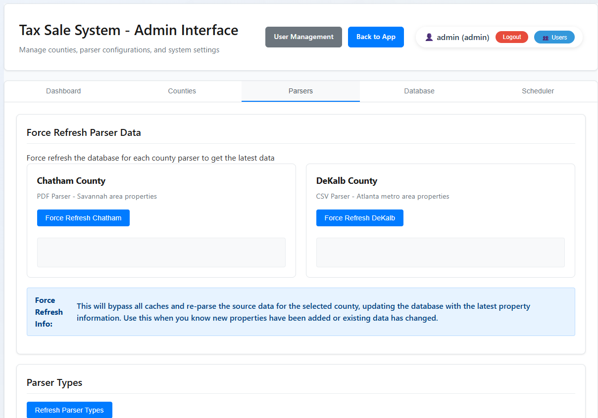Click the DeKalb County status output box
598x418 pixels.
(440, 252)
